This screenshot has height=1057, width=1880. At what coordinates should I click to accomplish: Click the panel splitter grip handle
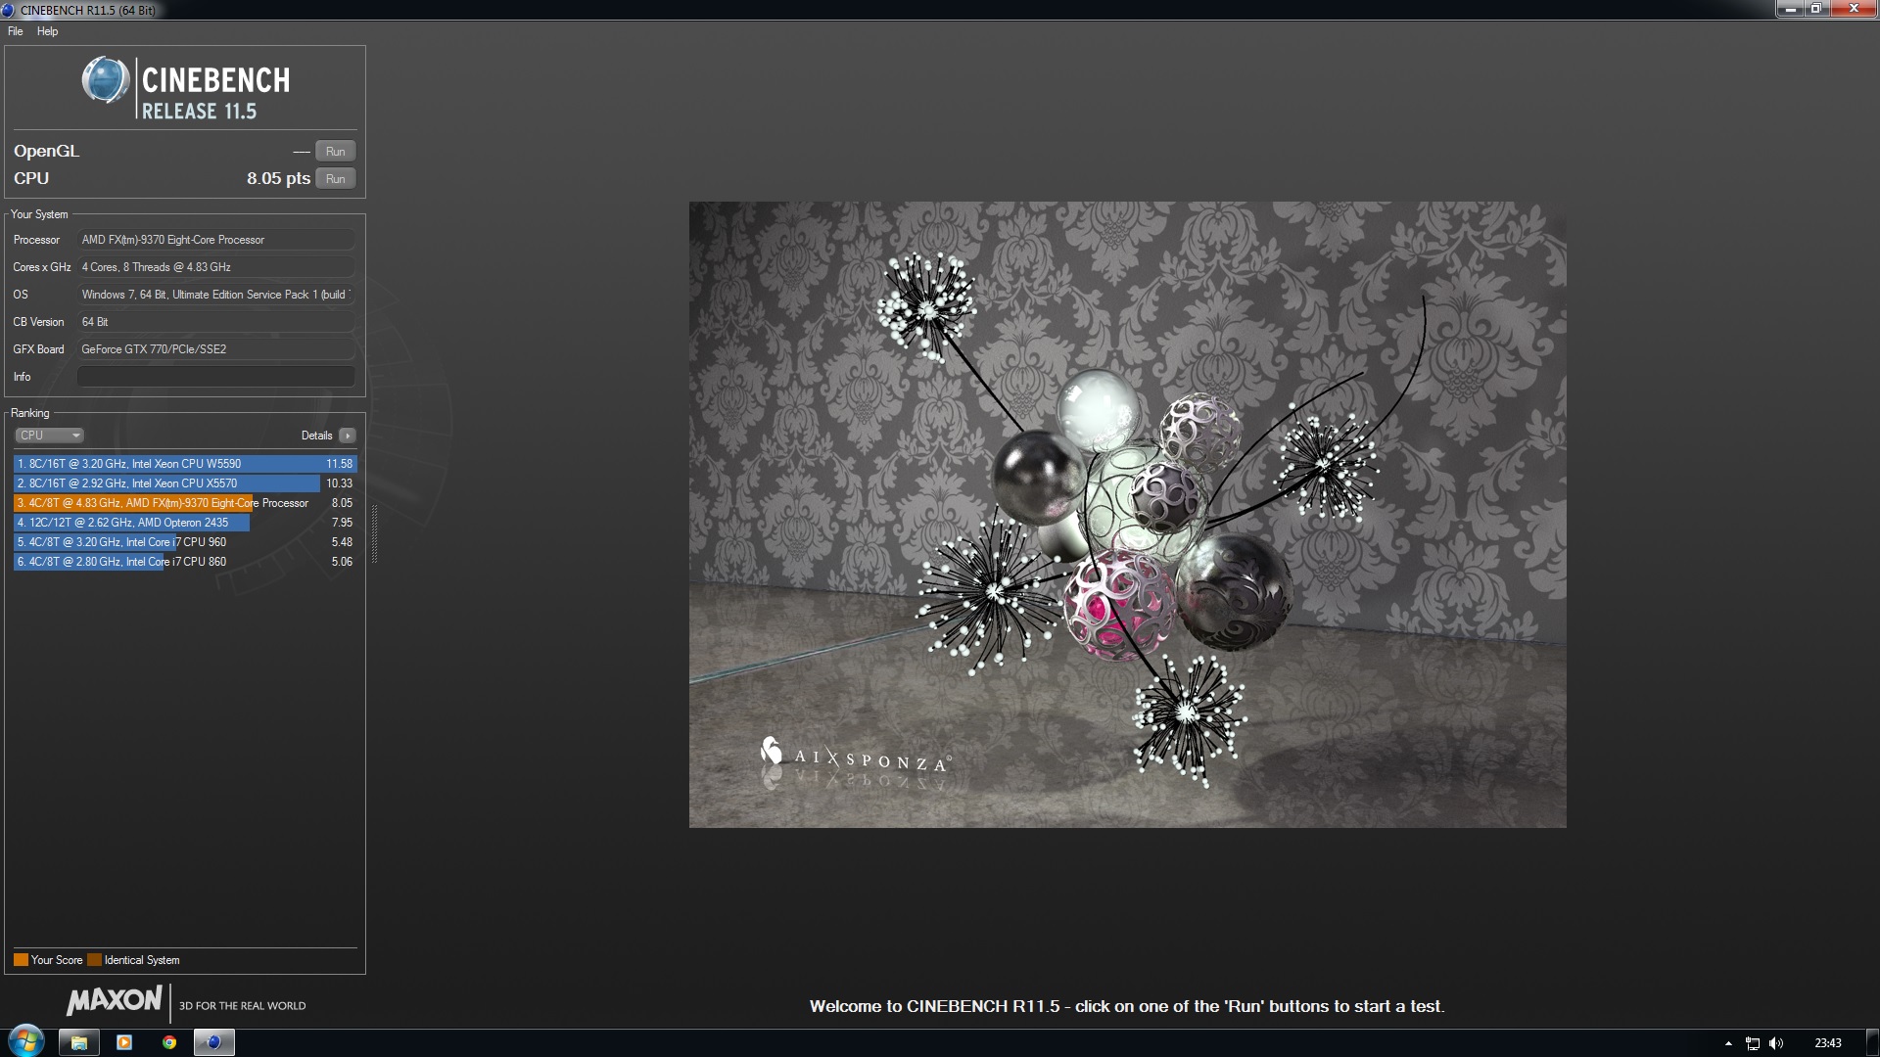point(374,533)
